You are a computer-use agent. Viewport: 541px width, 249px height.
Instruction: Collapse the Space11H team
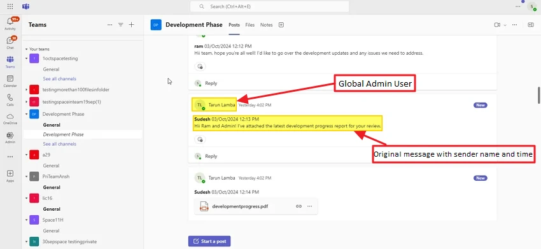point(27,220)
